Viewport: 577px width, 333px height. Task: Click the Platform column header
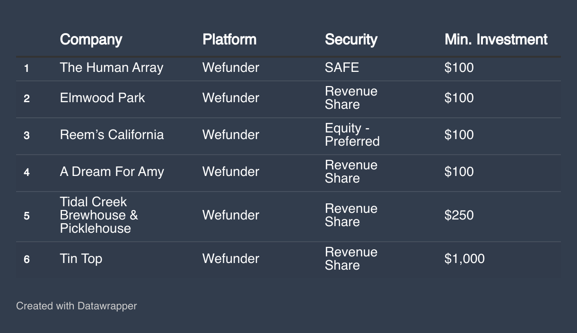pyautogui.click(x=229, y=39)
